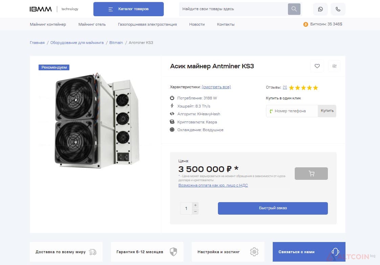Click the compare sliders icon

(x=334, y=66)
